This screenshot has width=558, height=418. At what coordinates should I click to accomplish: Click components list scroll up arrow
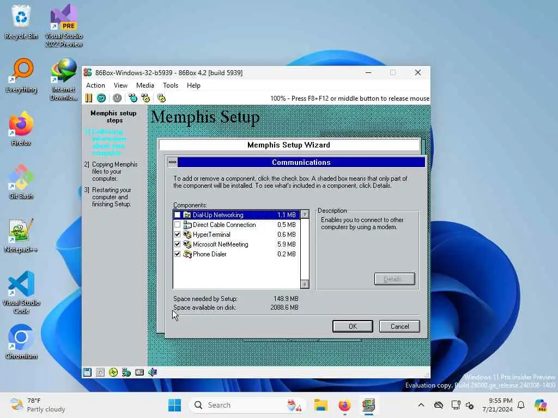coord(305,214)
